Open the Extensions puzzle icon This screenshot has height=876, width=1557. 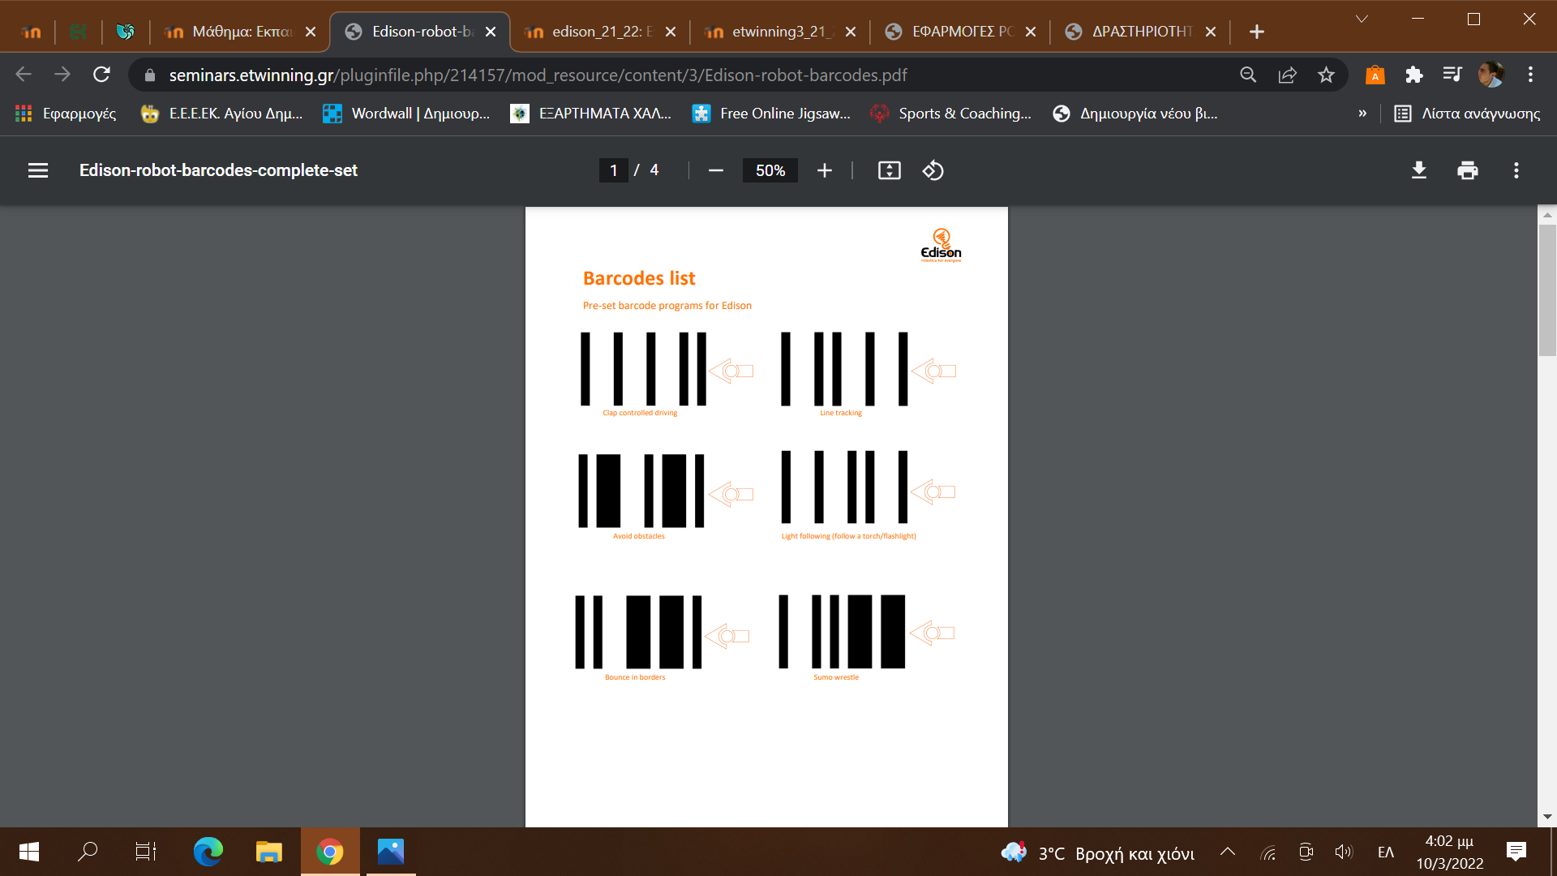(x=1413, y=75)
